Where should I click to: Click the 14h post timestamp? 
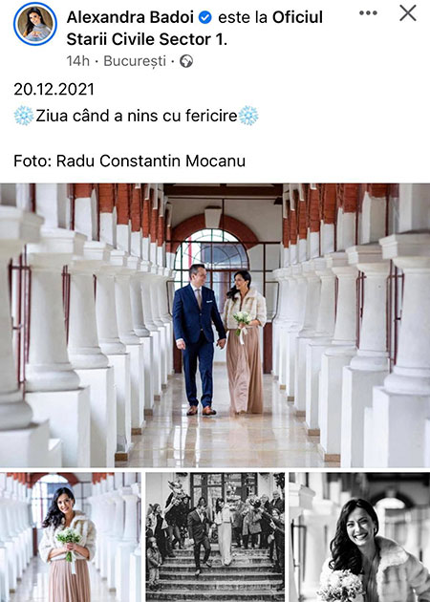pos(78,61)
